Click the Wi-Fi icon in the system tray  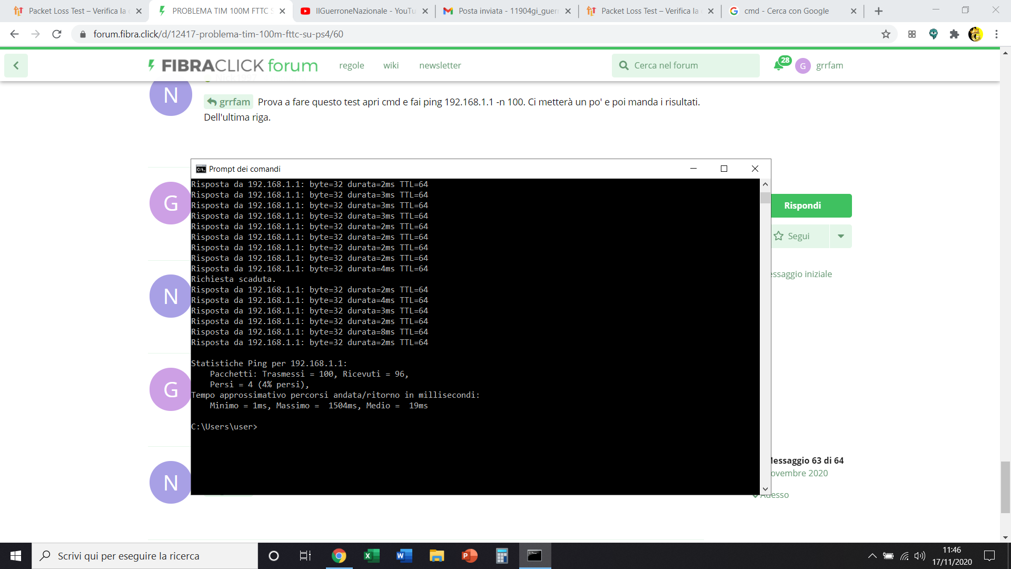pyautogui.click(x=905, y=556)
